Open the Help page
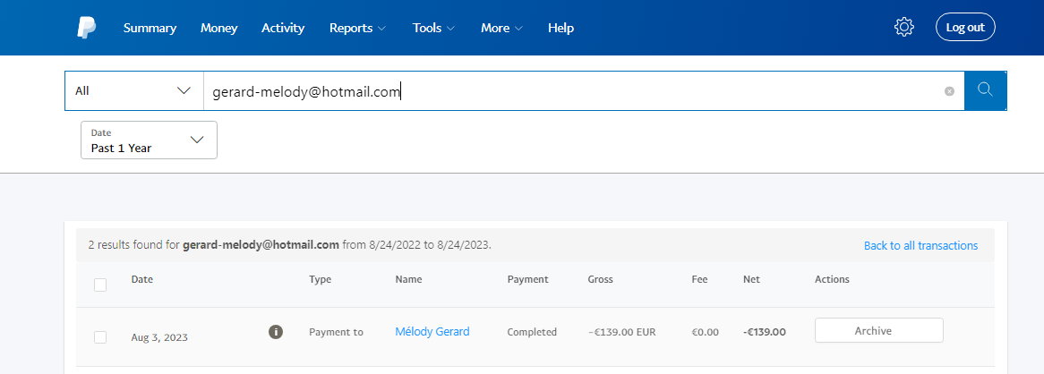Image resolution: width=1044 pixels, height=374 pixels. coord(561,28)
